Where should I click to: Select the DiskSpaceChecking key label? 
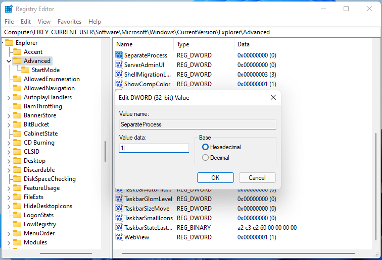pyautogui.click(x=50, y=179)
